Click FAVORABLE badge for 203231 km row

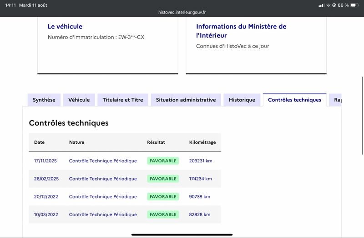(163, 161)
